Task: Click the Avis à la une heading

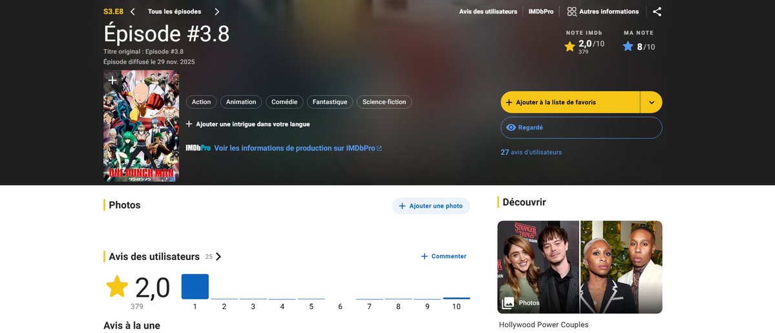Action: 131,326
